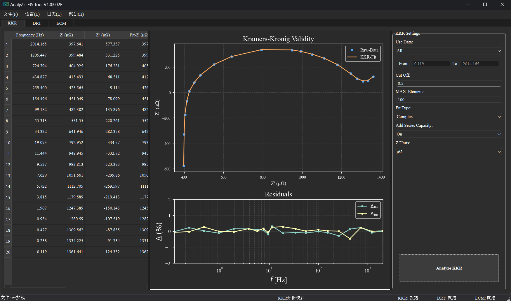Image resolution: width=511 pixels, height=301 pixels.
Task: Expand the Use Data dropdown
Action: tap(449, 51)
